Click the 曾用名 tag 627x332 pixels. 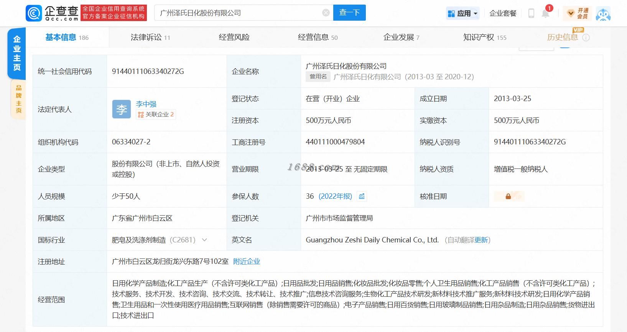click(x=318, y=77)
